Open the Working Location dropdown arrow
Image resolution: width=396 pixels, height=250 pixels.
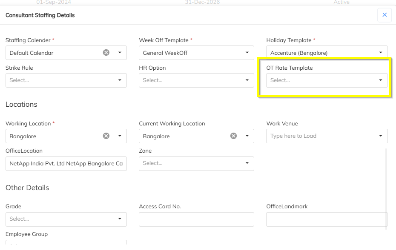tap(120, 136)
